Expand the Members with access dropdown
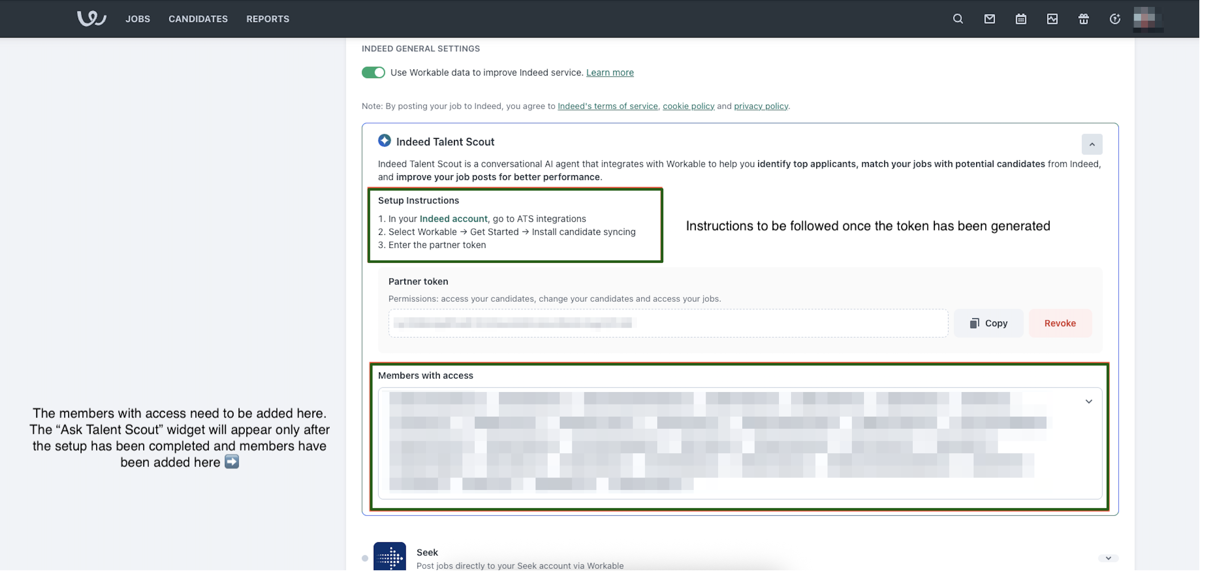Image resolution: width=1217 pixels, height=588 pixels. (1088, 401)
